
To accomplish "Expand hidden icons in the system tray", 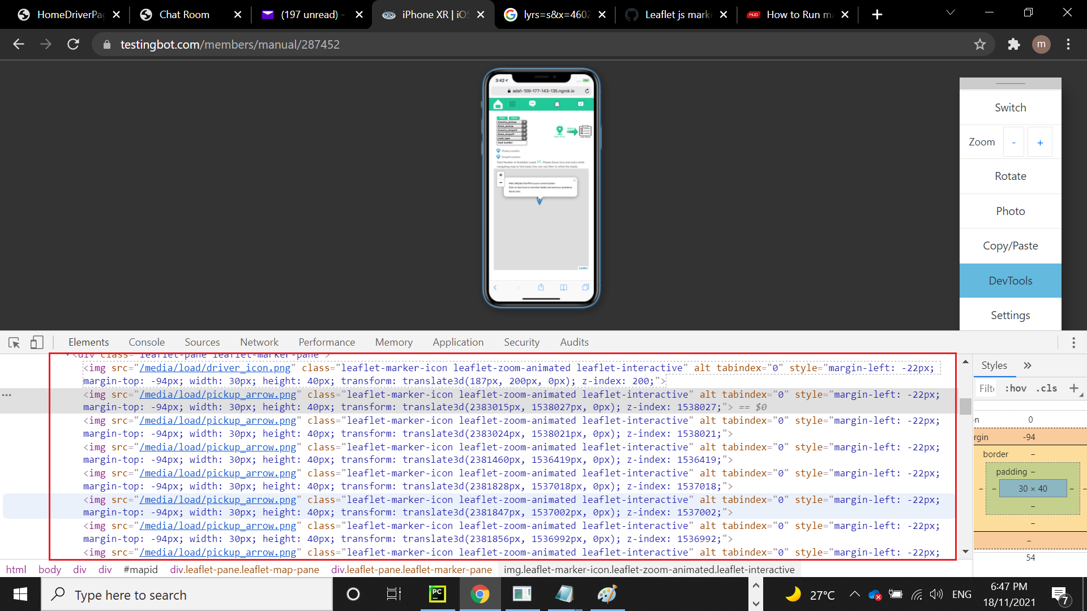I will (854, 594).
